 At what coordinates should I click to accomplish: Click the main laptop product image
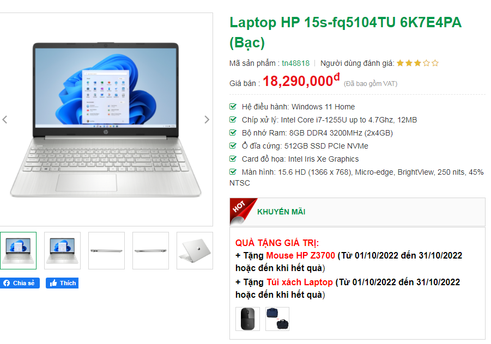pyautogui.click(x=106, y=120)
